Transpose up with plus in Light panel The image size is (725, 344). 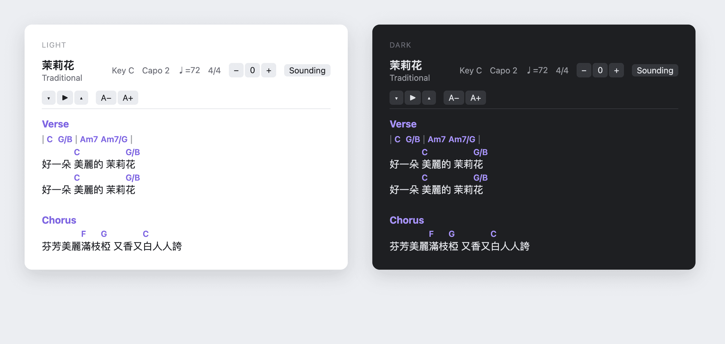(x=269, y=70)
